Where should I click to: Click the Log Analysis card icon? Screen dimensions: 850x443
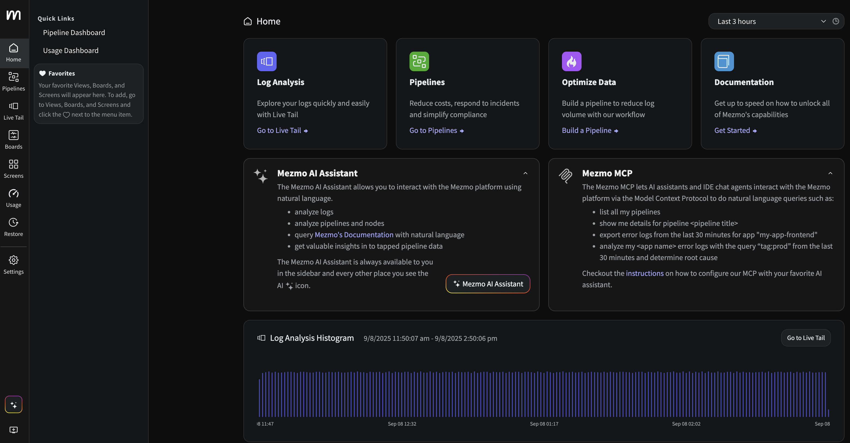coord(267,61)
